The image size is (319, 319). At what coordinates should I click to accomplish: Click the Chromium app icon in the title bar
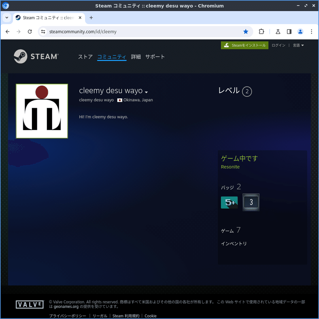(x=6, y=6)
